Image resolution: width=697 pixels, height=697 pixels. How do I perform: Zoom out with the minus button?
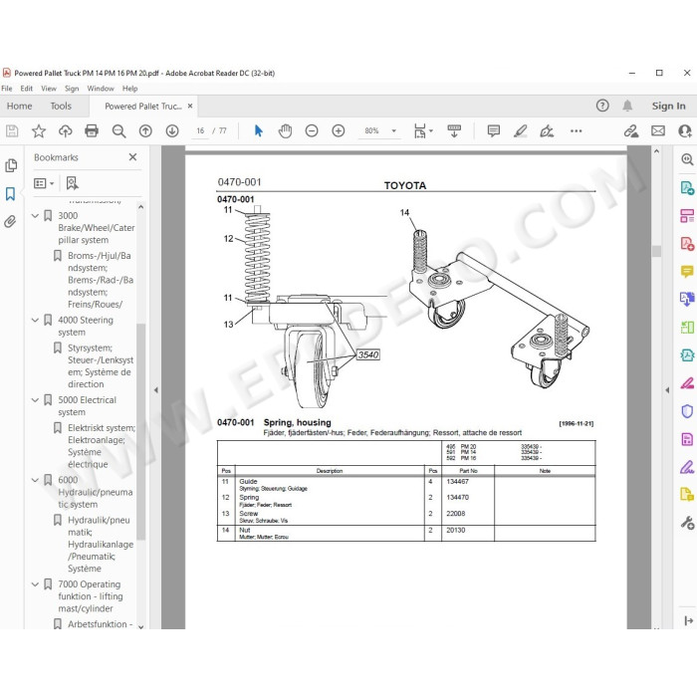point(312,130)
